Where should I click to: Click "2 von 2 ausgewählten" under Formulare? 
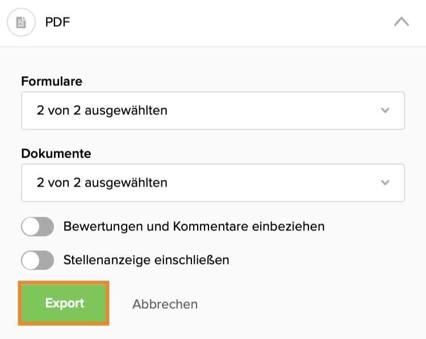(102, 110)
